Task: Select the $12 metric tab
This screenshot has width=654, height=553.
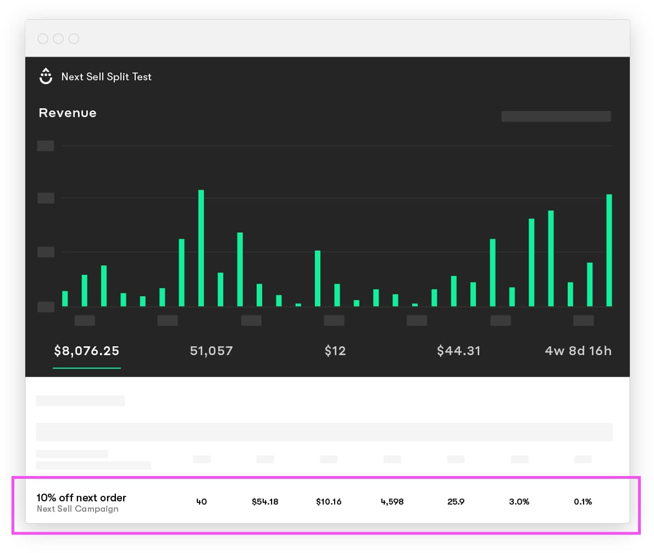Action: [x=335, y=351]
